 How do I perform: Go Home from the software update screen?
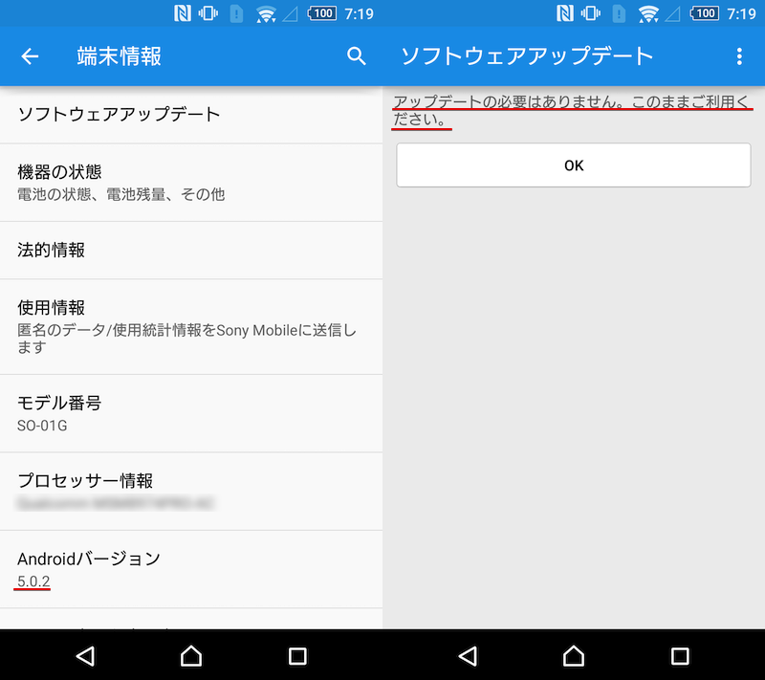[x=574, y=655]
